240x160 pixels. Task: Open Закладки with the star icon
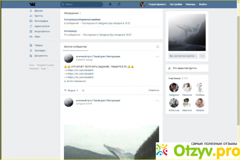[40, 51]
